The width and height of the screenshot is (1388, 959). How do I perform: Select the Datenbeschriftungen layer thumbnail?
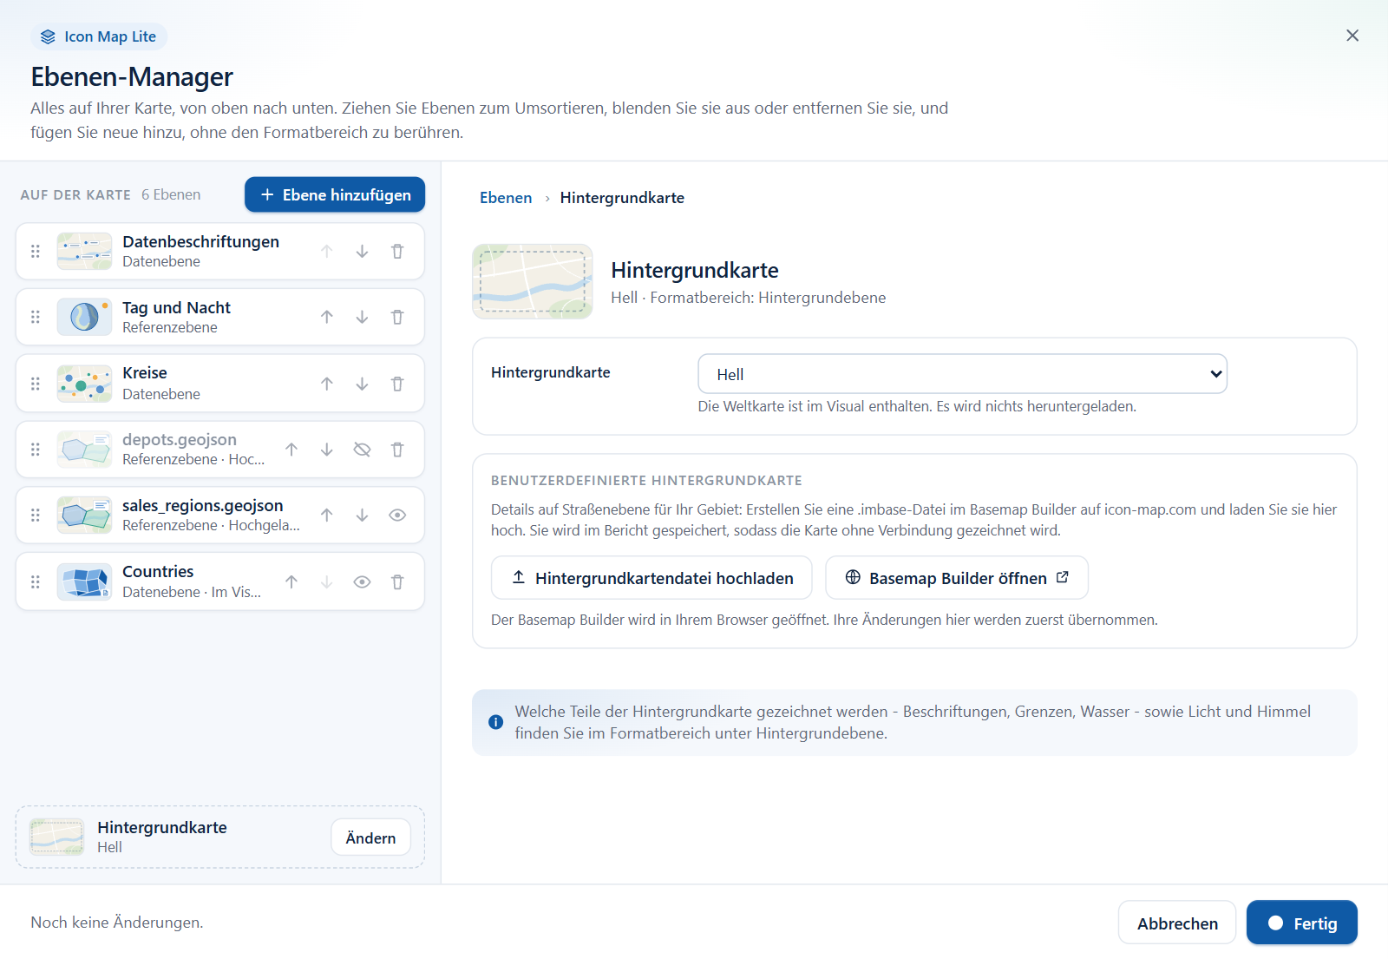pyautogui.click(x=84, y=252)
